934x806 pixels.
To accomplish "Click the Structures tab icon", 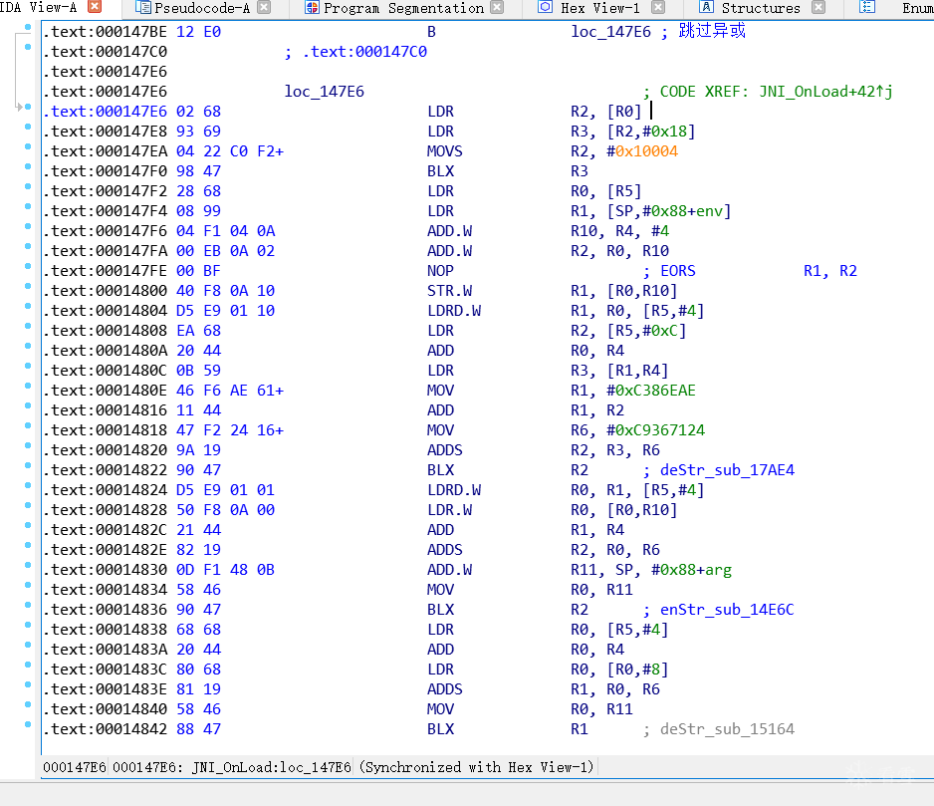I will click(706, 7).
